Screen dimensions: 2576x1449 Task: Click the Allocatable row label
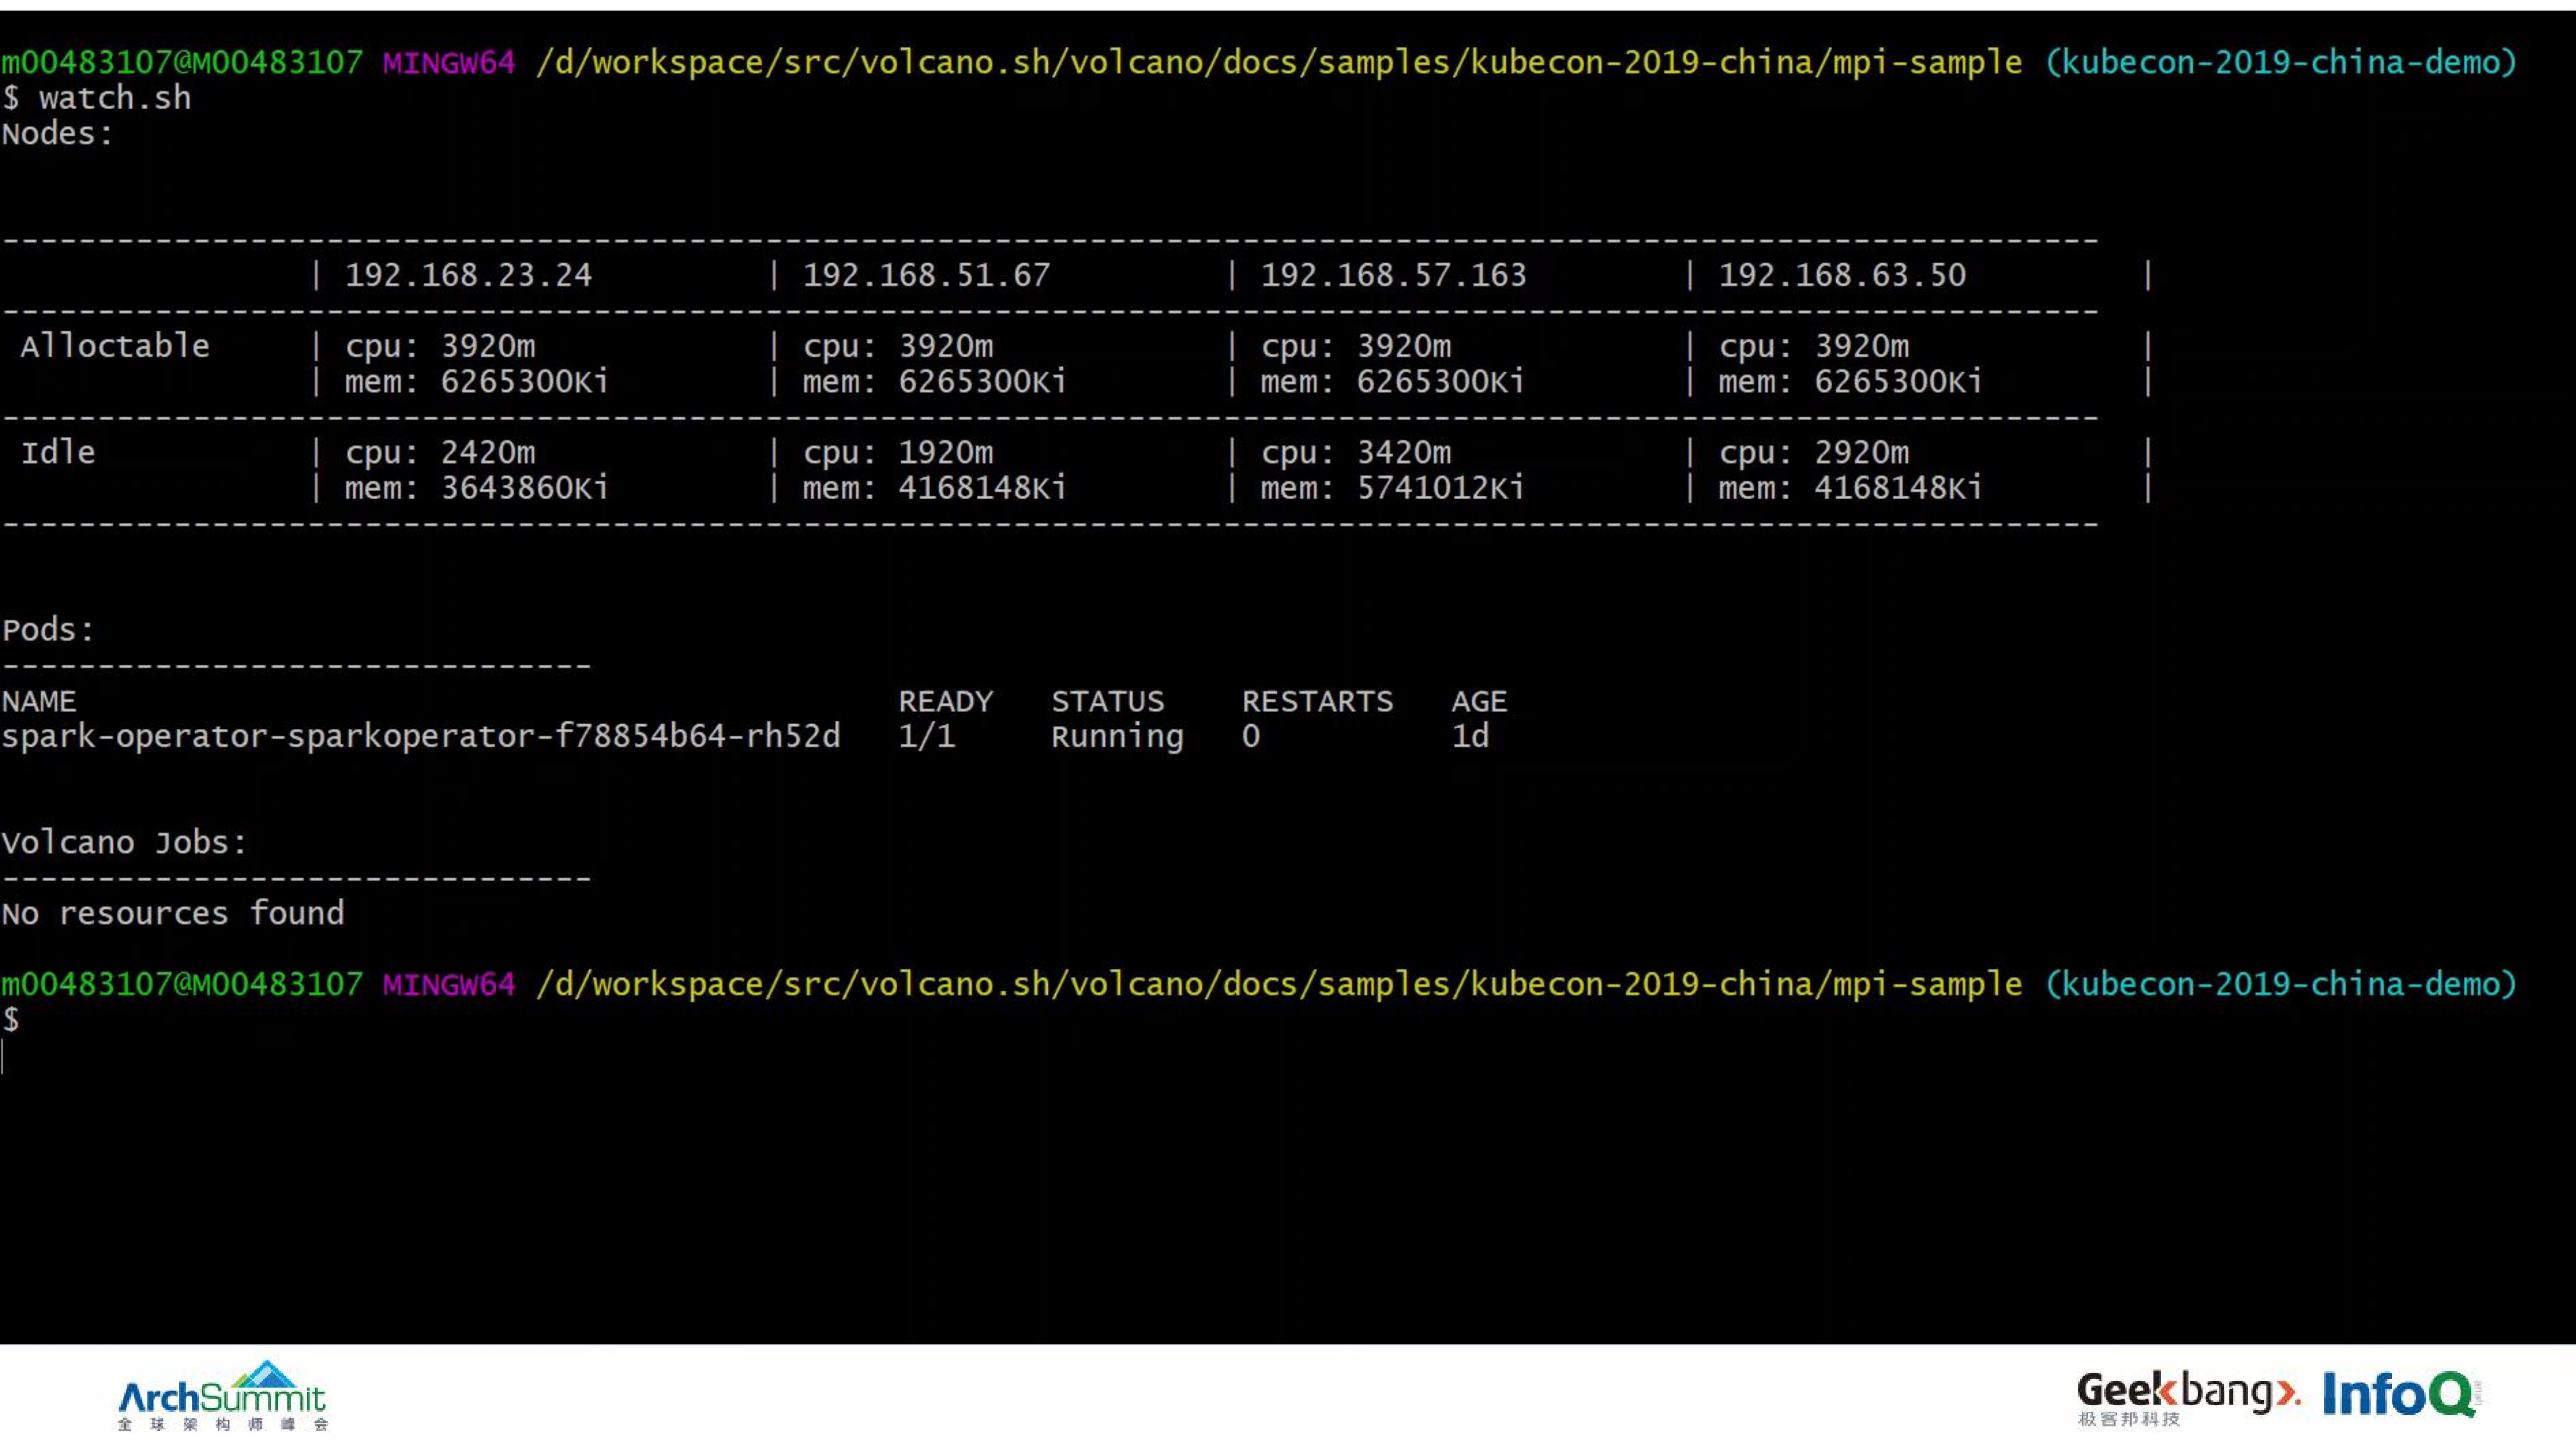coord(116,345)
